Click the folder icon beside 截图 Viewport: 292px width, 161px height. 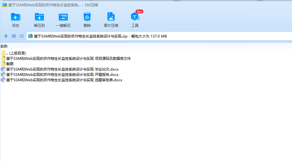pos(3,64)
